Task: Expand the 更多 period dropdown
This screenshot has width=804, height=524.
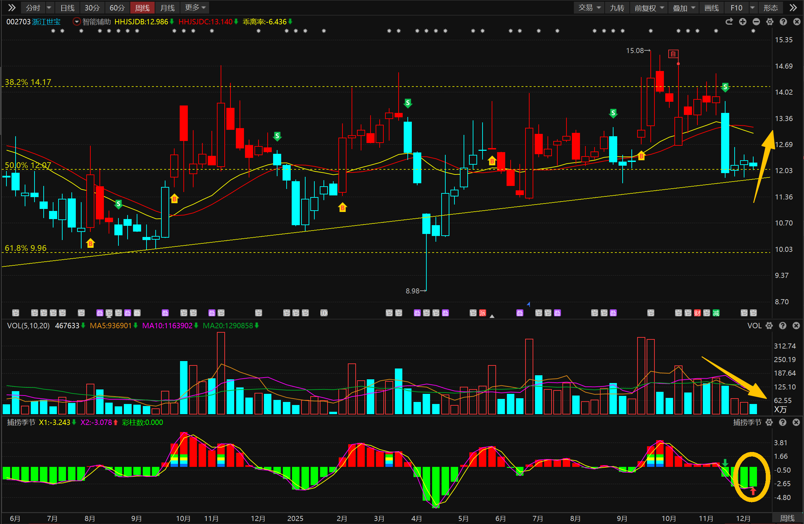Action: coord(195,7)
